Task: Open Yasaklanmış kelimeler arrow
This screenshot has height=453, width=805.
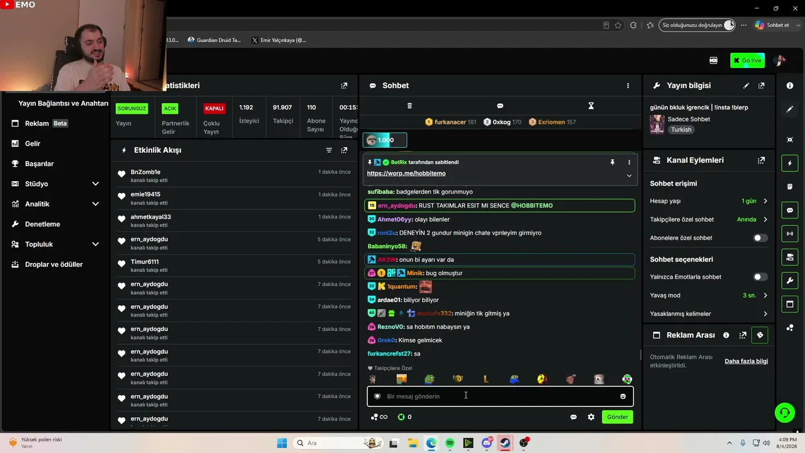Action: tap(765, 314)
